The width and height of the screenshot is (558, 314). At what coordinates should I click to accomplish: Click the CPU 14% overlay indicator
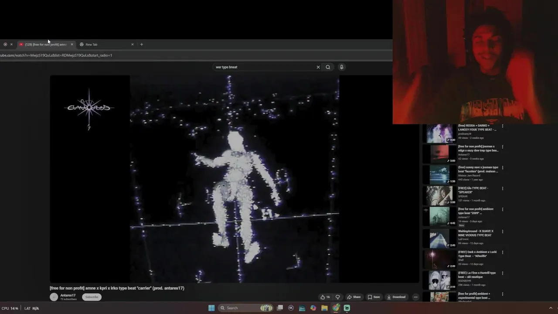point(10,308)
